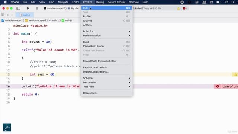Click main.c in the breadcrumb path

(54, 20)
